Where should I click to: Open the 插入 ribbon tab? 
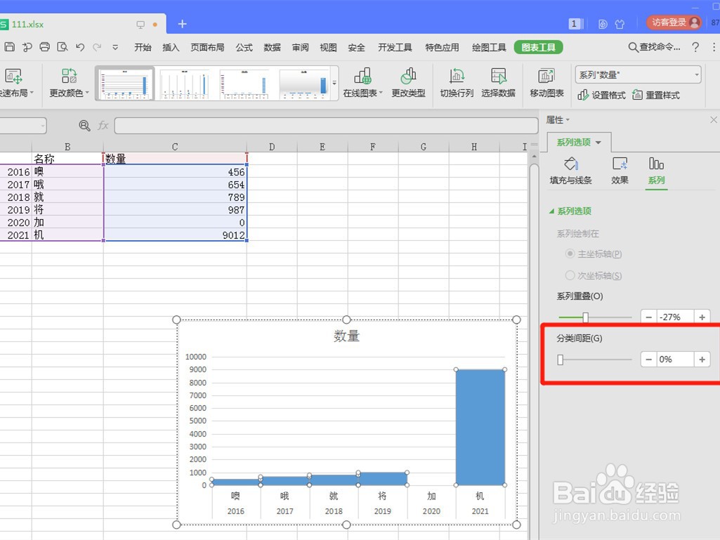(171, 47)
